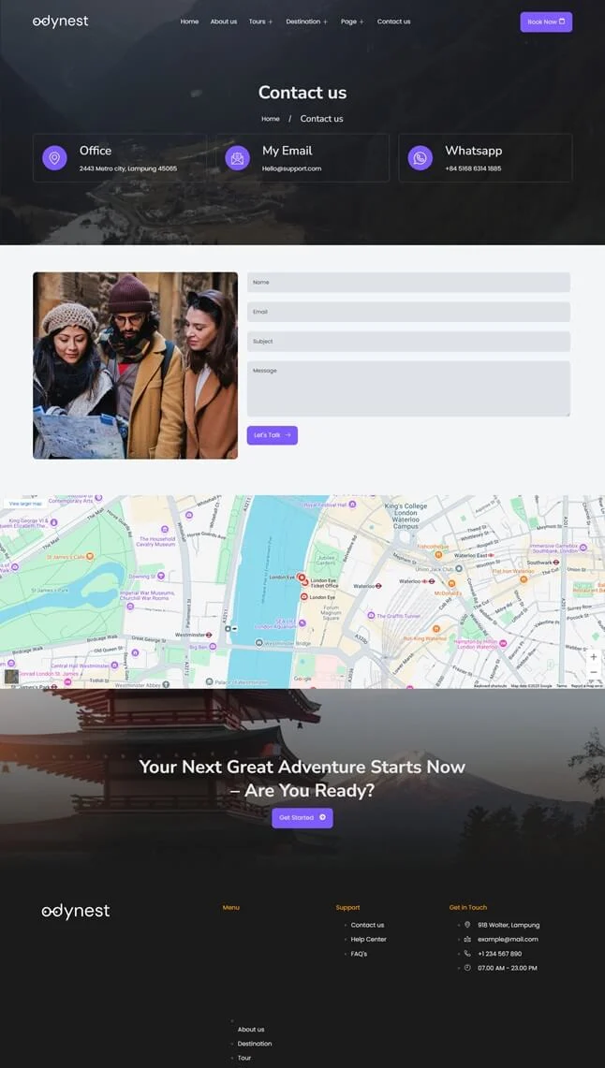Select example@mail.com in footer

[x=508, y=939]
